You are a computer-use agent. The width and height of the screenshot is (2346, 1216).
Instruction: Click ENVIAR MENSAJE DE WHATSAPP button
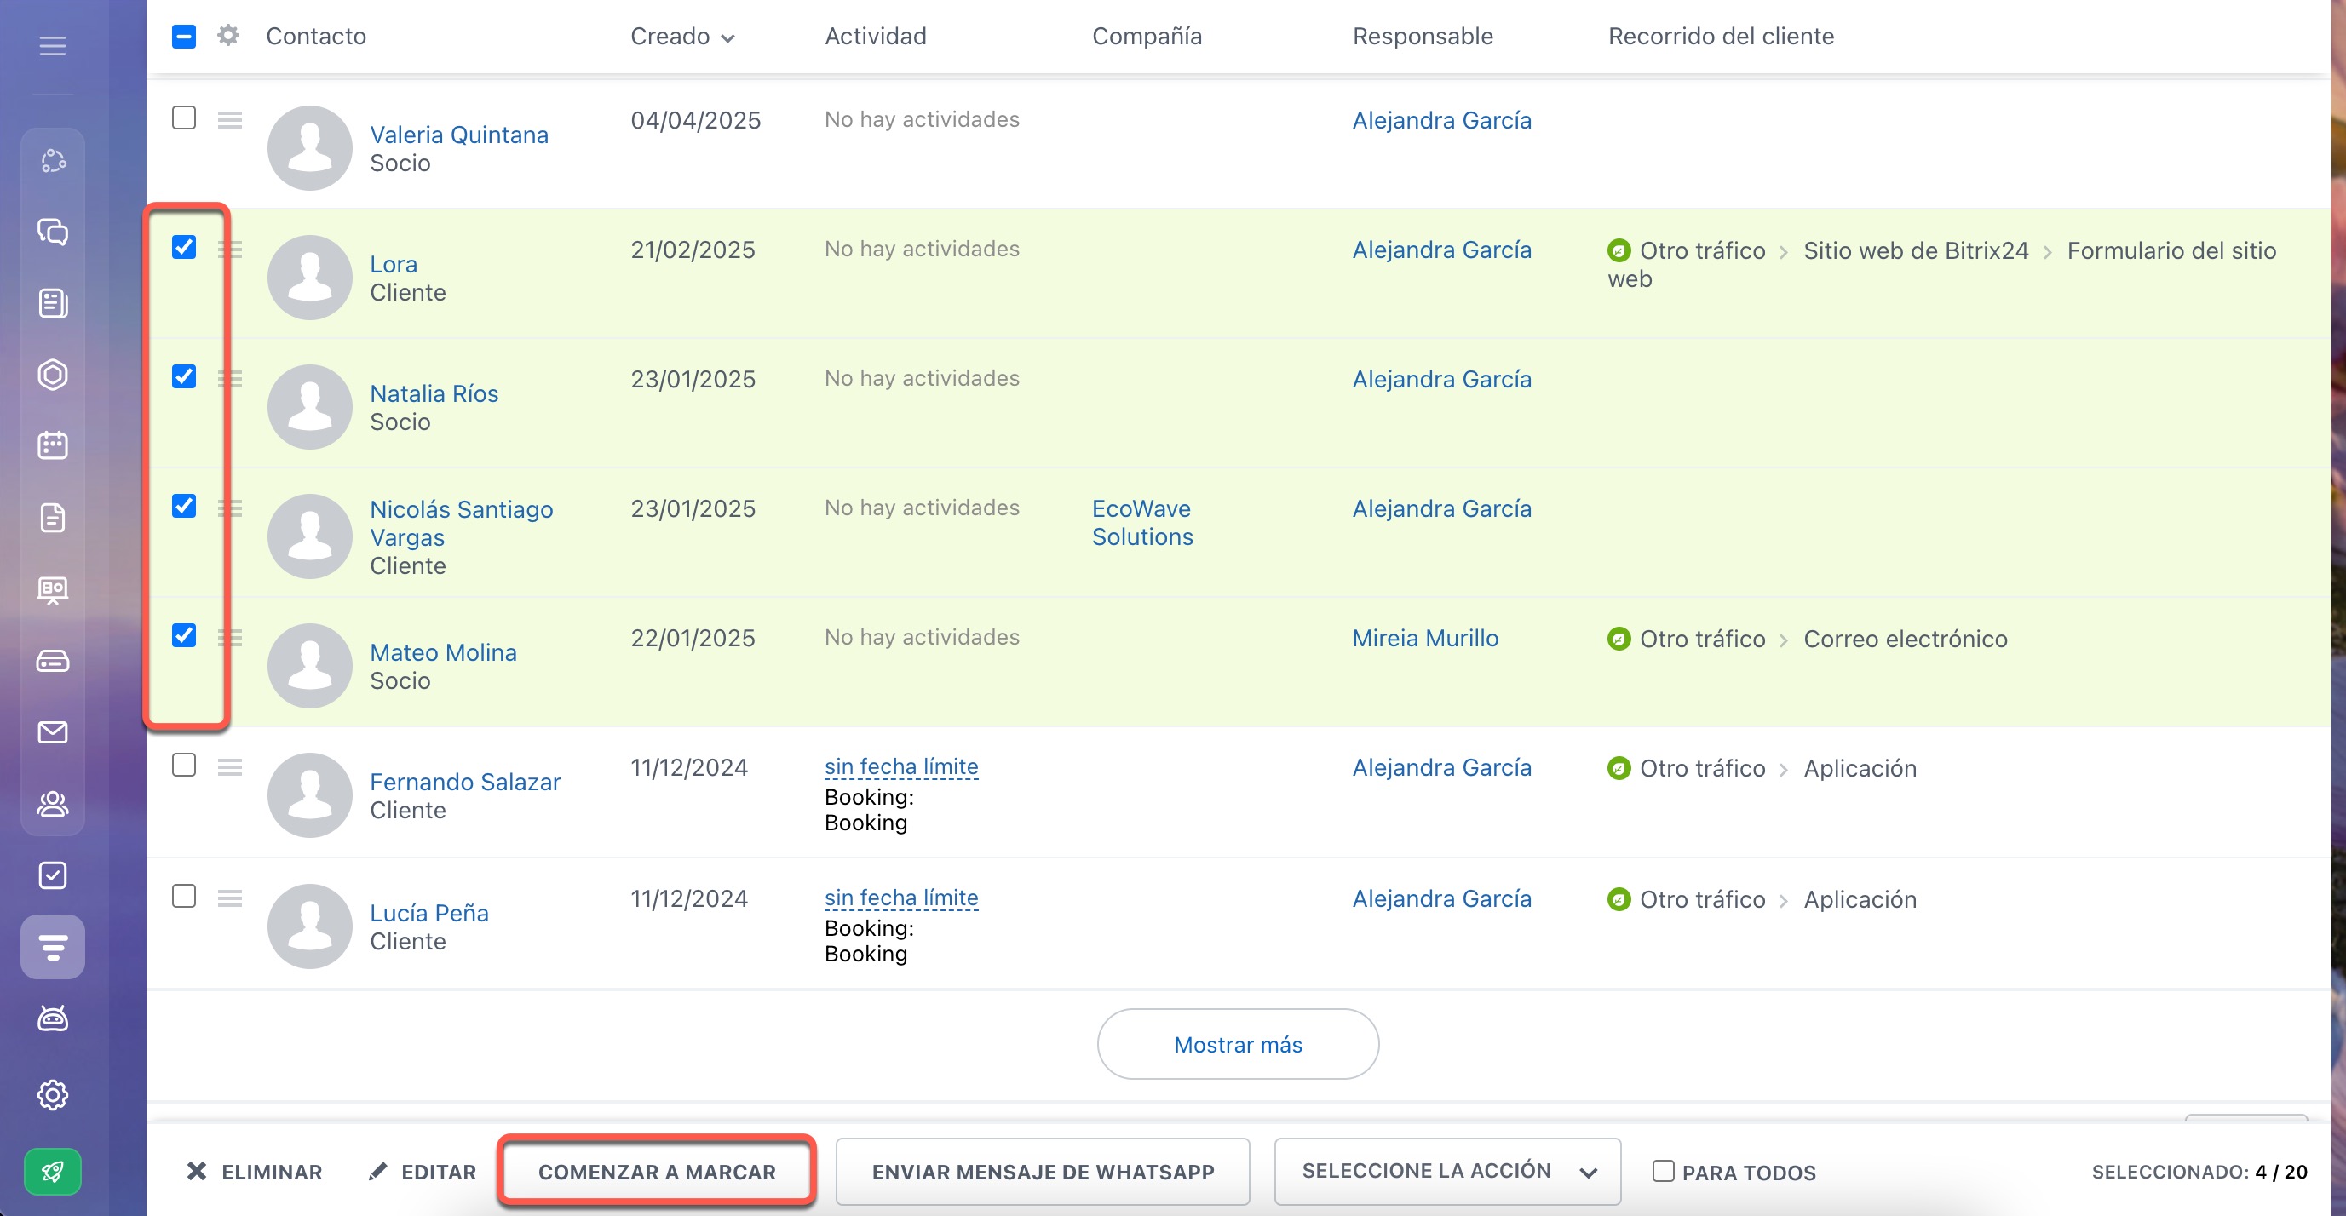tap(1043, 1172)
